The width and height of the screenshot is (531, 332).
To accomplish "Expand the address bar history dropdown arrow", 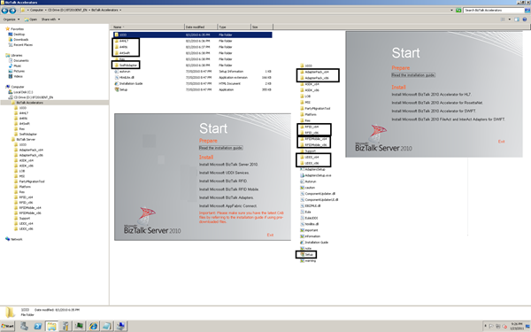I will click(x=451, y=10).
